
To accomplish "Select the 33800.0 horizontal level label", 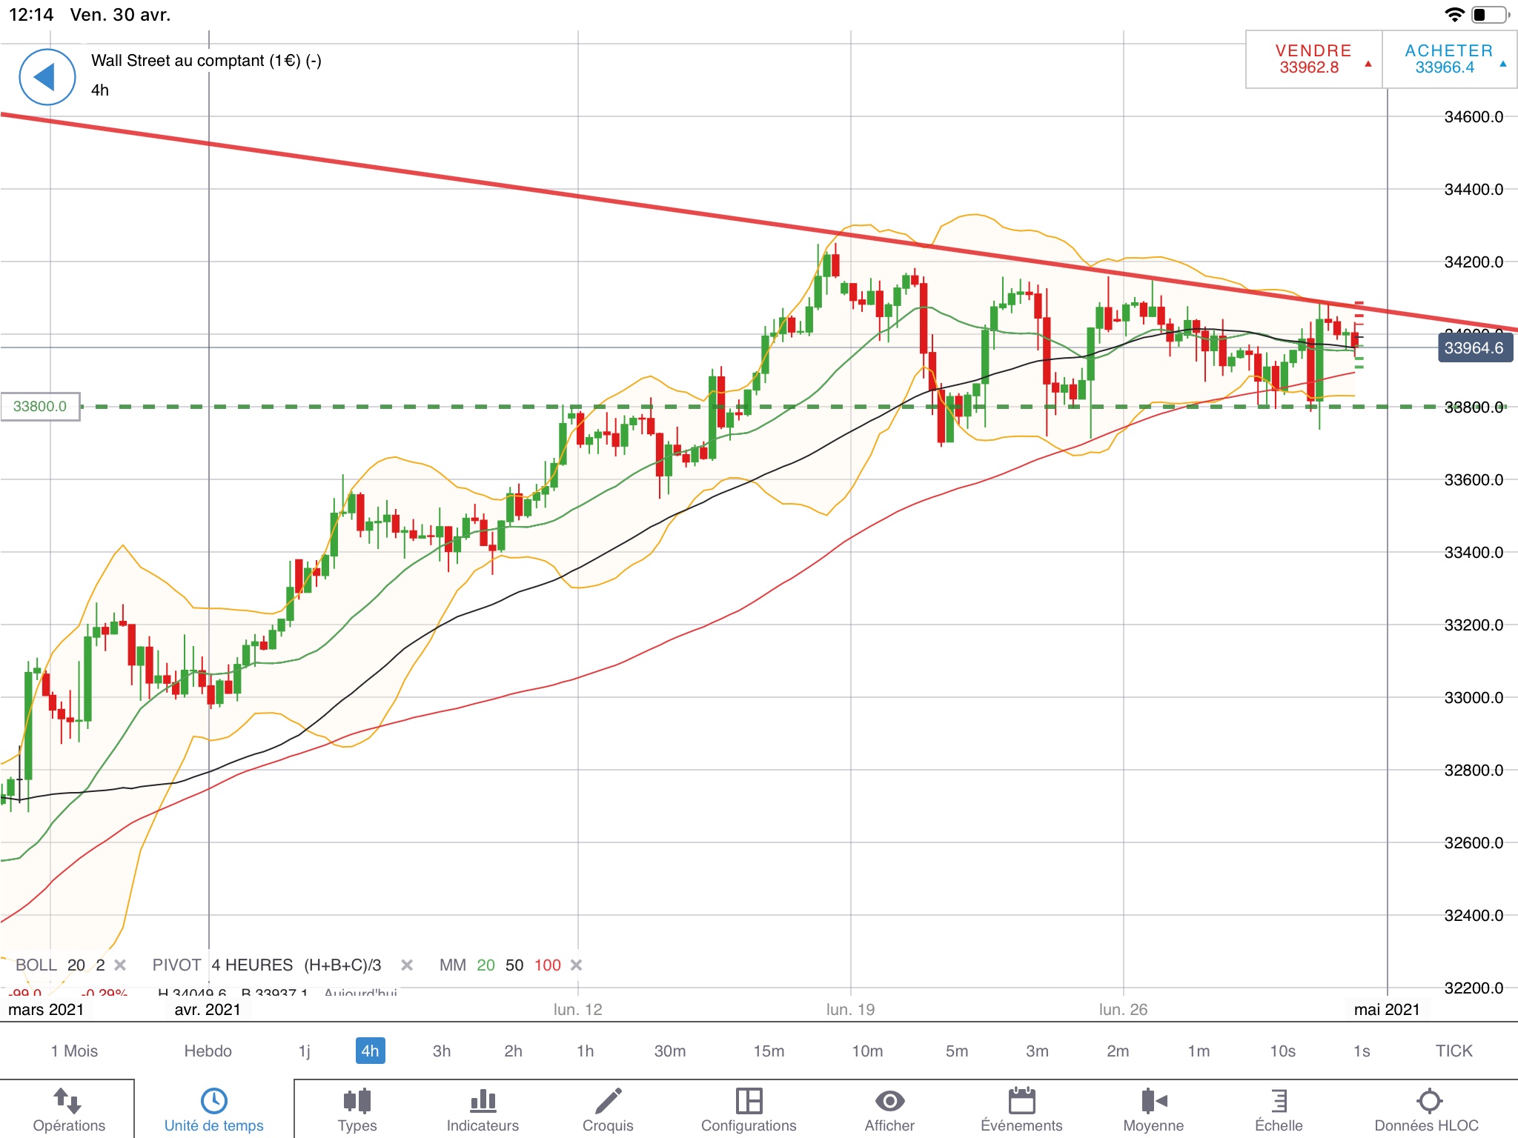I will 40,407.
